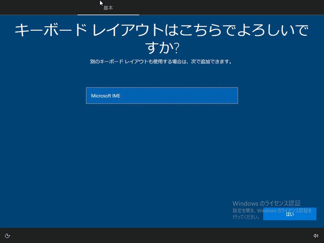Open Windows activation via watermark notice
This screenshot has width=324, height=243.
point(266,204)
